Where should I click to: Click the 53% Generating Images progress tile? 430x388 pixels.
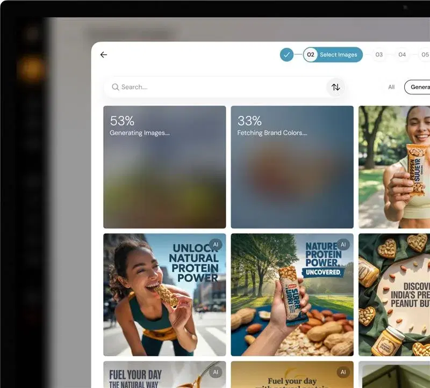(x=165, y=166)
